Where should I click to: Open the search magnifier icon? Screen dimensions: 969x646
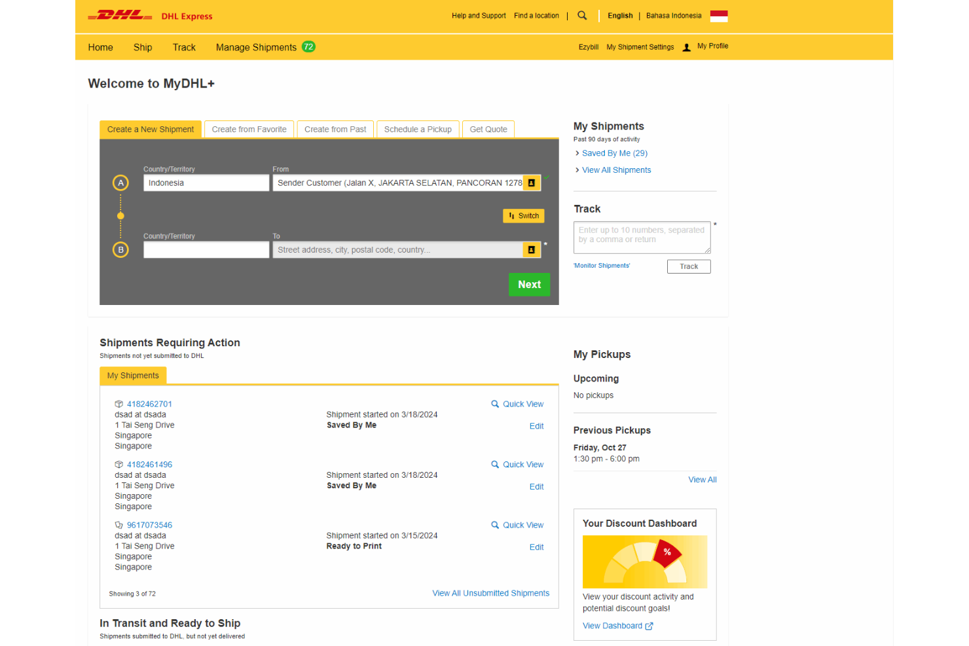point(582,16)
